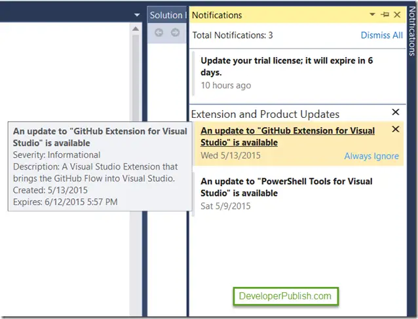Viewport: 418px width, 319px height.
Task: Click the Extension and Product Updates heading
Action: pos(265,115)
